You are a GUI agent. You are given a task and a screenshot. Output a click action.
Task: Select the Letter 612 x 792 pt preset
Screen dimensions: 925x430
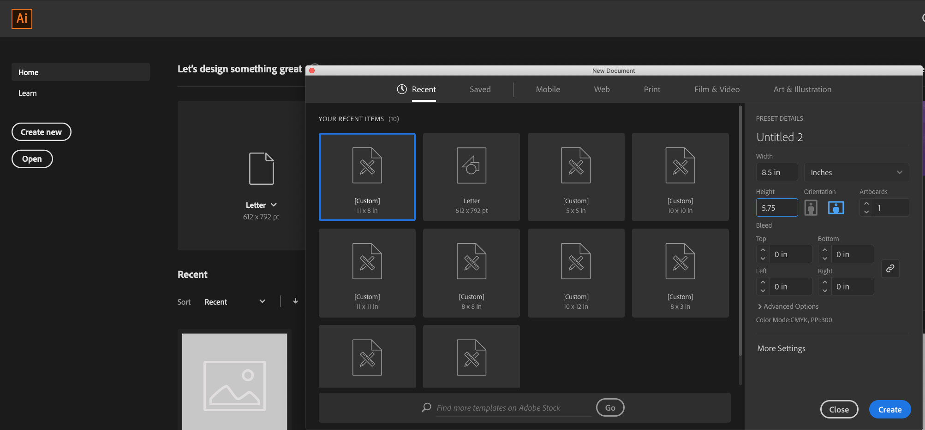click(x=471, y=177)
